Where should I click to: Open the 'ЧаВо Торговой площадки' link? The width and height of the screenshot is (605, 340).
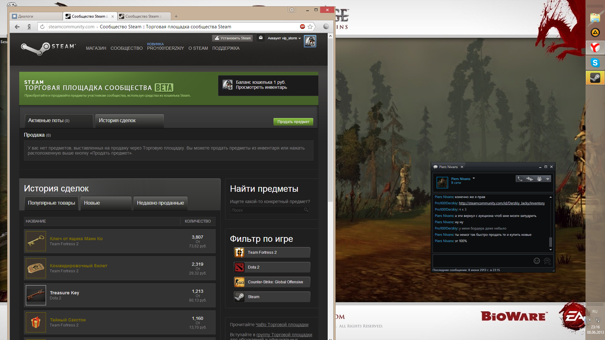tap(282, 325)
